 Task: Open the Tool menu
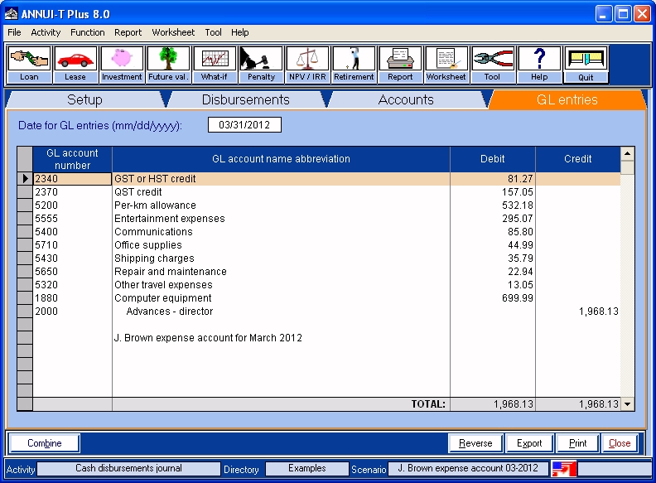(x=213, y=32)
